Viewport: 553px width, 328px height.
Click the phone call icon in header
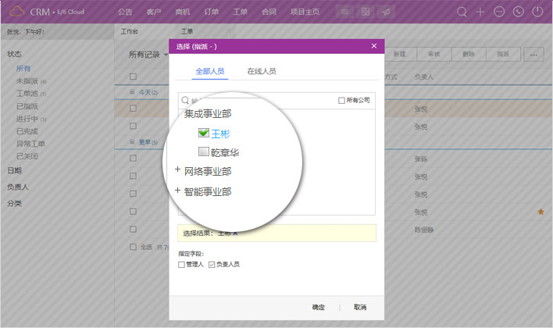(x=519, y=12)
